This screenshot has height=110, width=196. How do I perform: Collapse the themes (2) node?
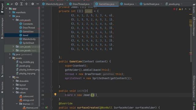[x=17, y=104]
